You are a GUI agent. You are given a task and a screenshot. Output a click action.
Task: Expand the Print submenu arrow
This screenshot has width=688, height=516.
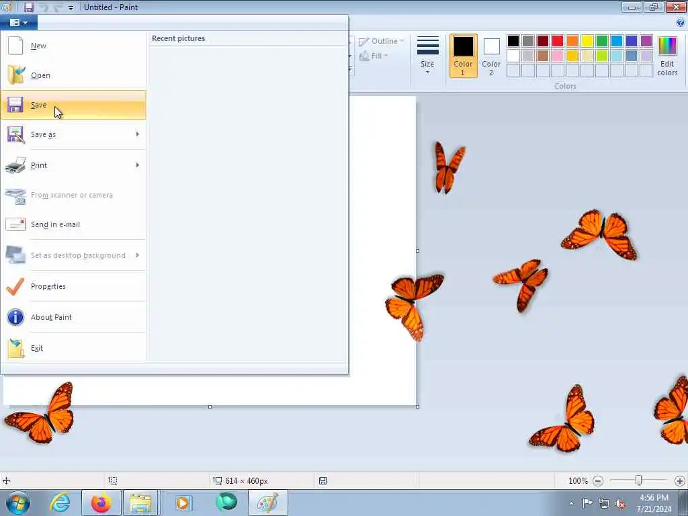138,165
